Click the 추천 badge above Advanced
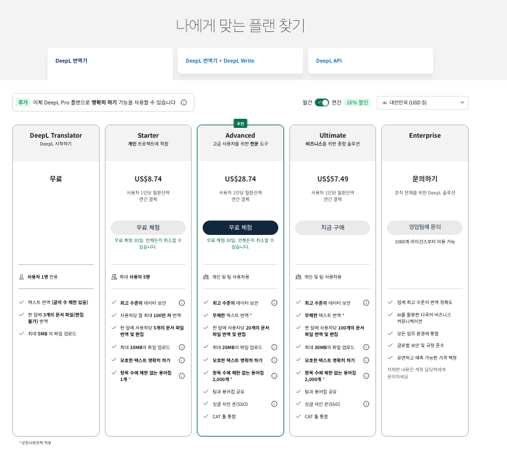 pyautogui.click(x=240, y=124)
